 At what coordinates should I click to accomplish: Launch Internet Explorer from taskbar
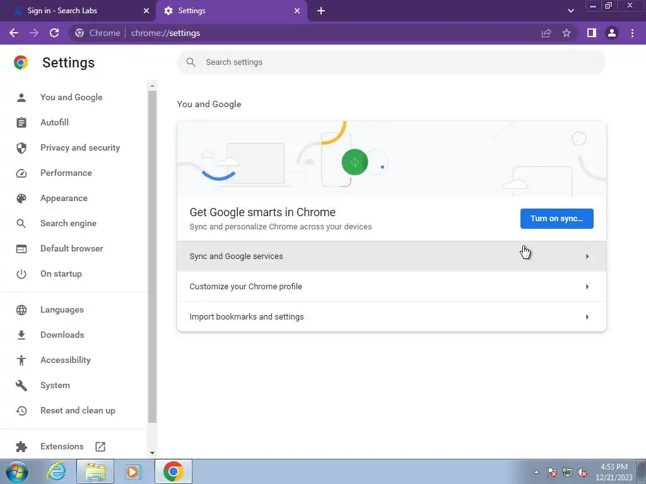pyautogui.click(x=56, y=471)
